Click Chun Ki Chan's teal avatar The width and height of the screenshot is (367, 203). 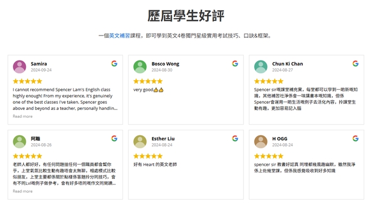pos(261,67)
